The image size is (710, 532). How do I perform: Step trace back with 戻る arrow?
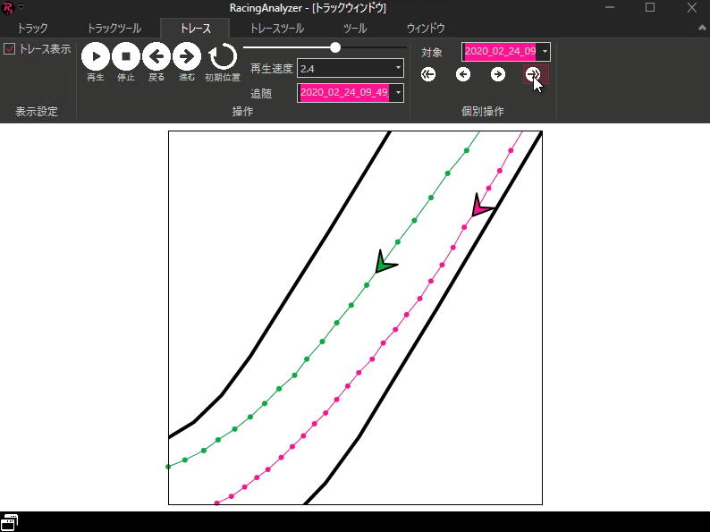[x=156, y=56]
